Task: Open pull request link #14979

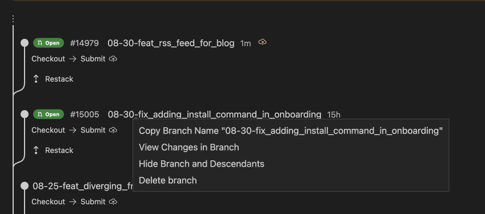Action: [x=85, y=43]
